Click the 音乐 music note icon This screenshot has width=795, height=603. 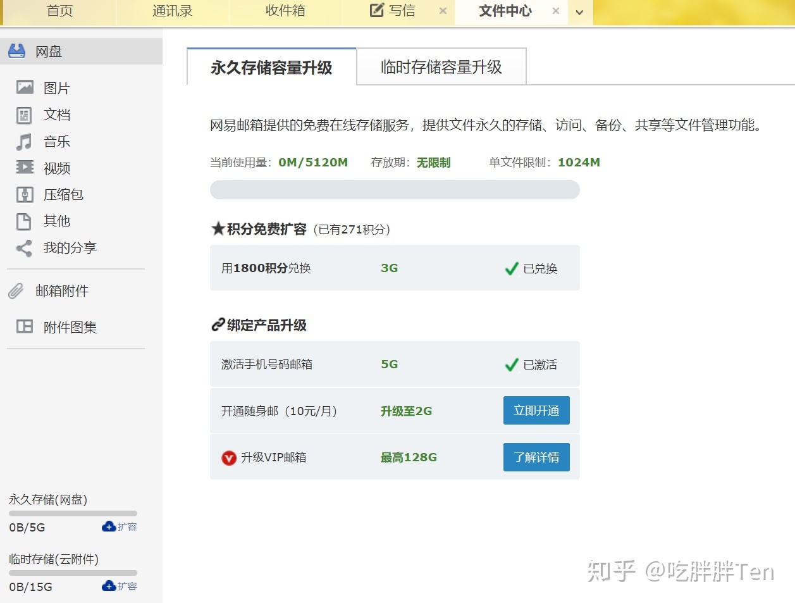24,141
